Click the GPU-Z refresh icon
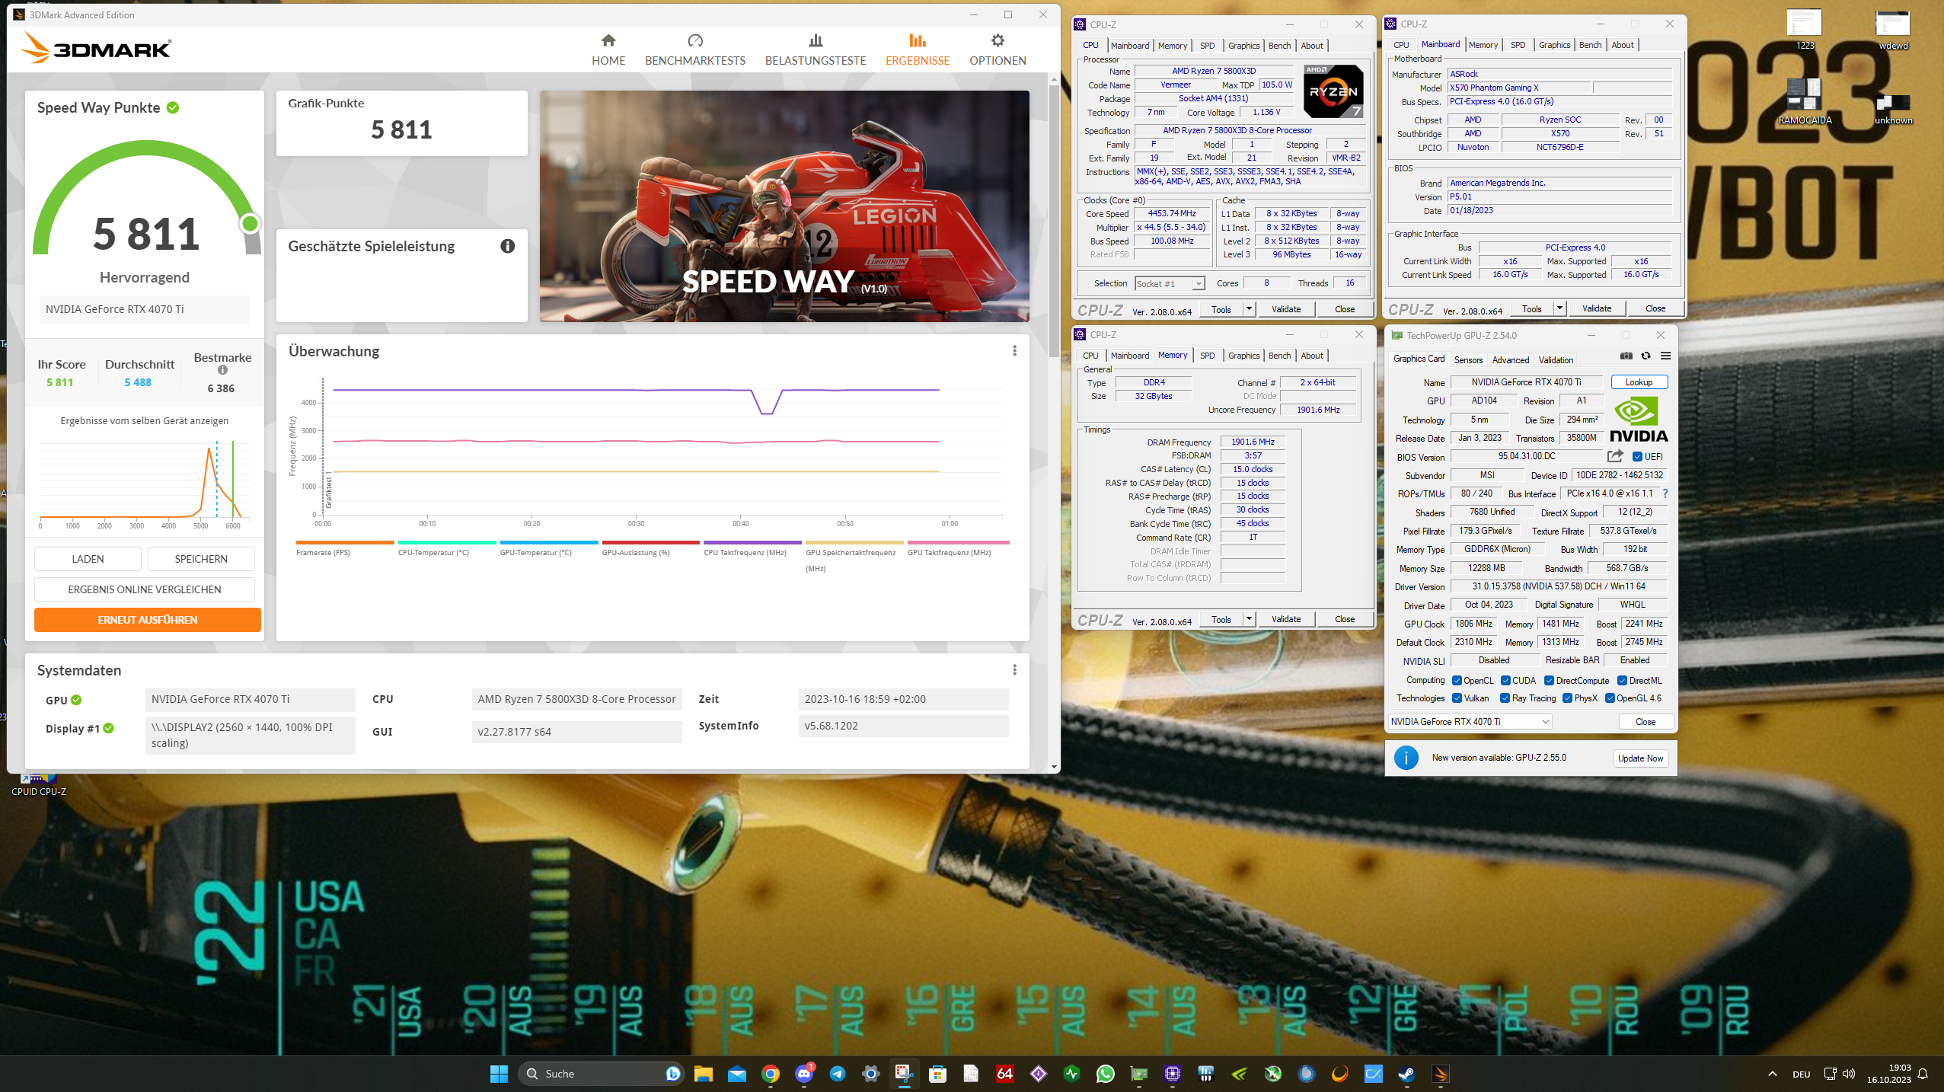Viewport: 1944px width, 1092px height. 1646,356
